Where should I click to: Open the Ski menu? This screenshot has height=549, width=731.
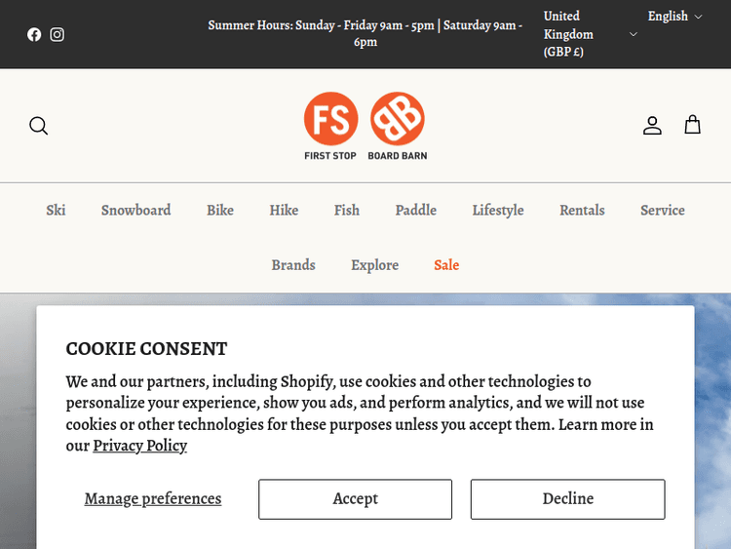[x=56, y=211]
